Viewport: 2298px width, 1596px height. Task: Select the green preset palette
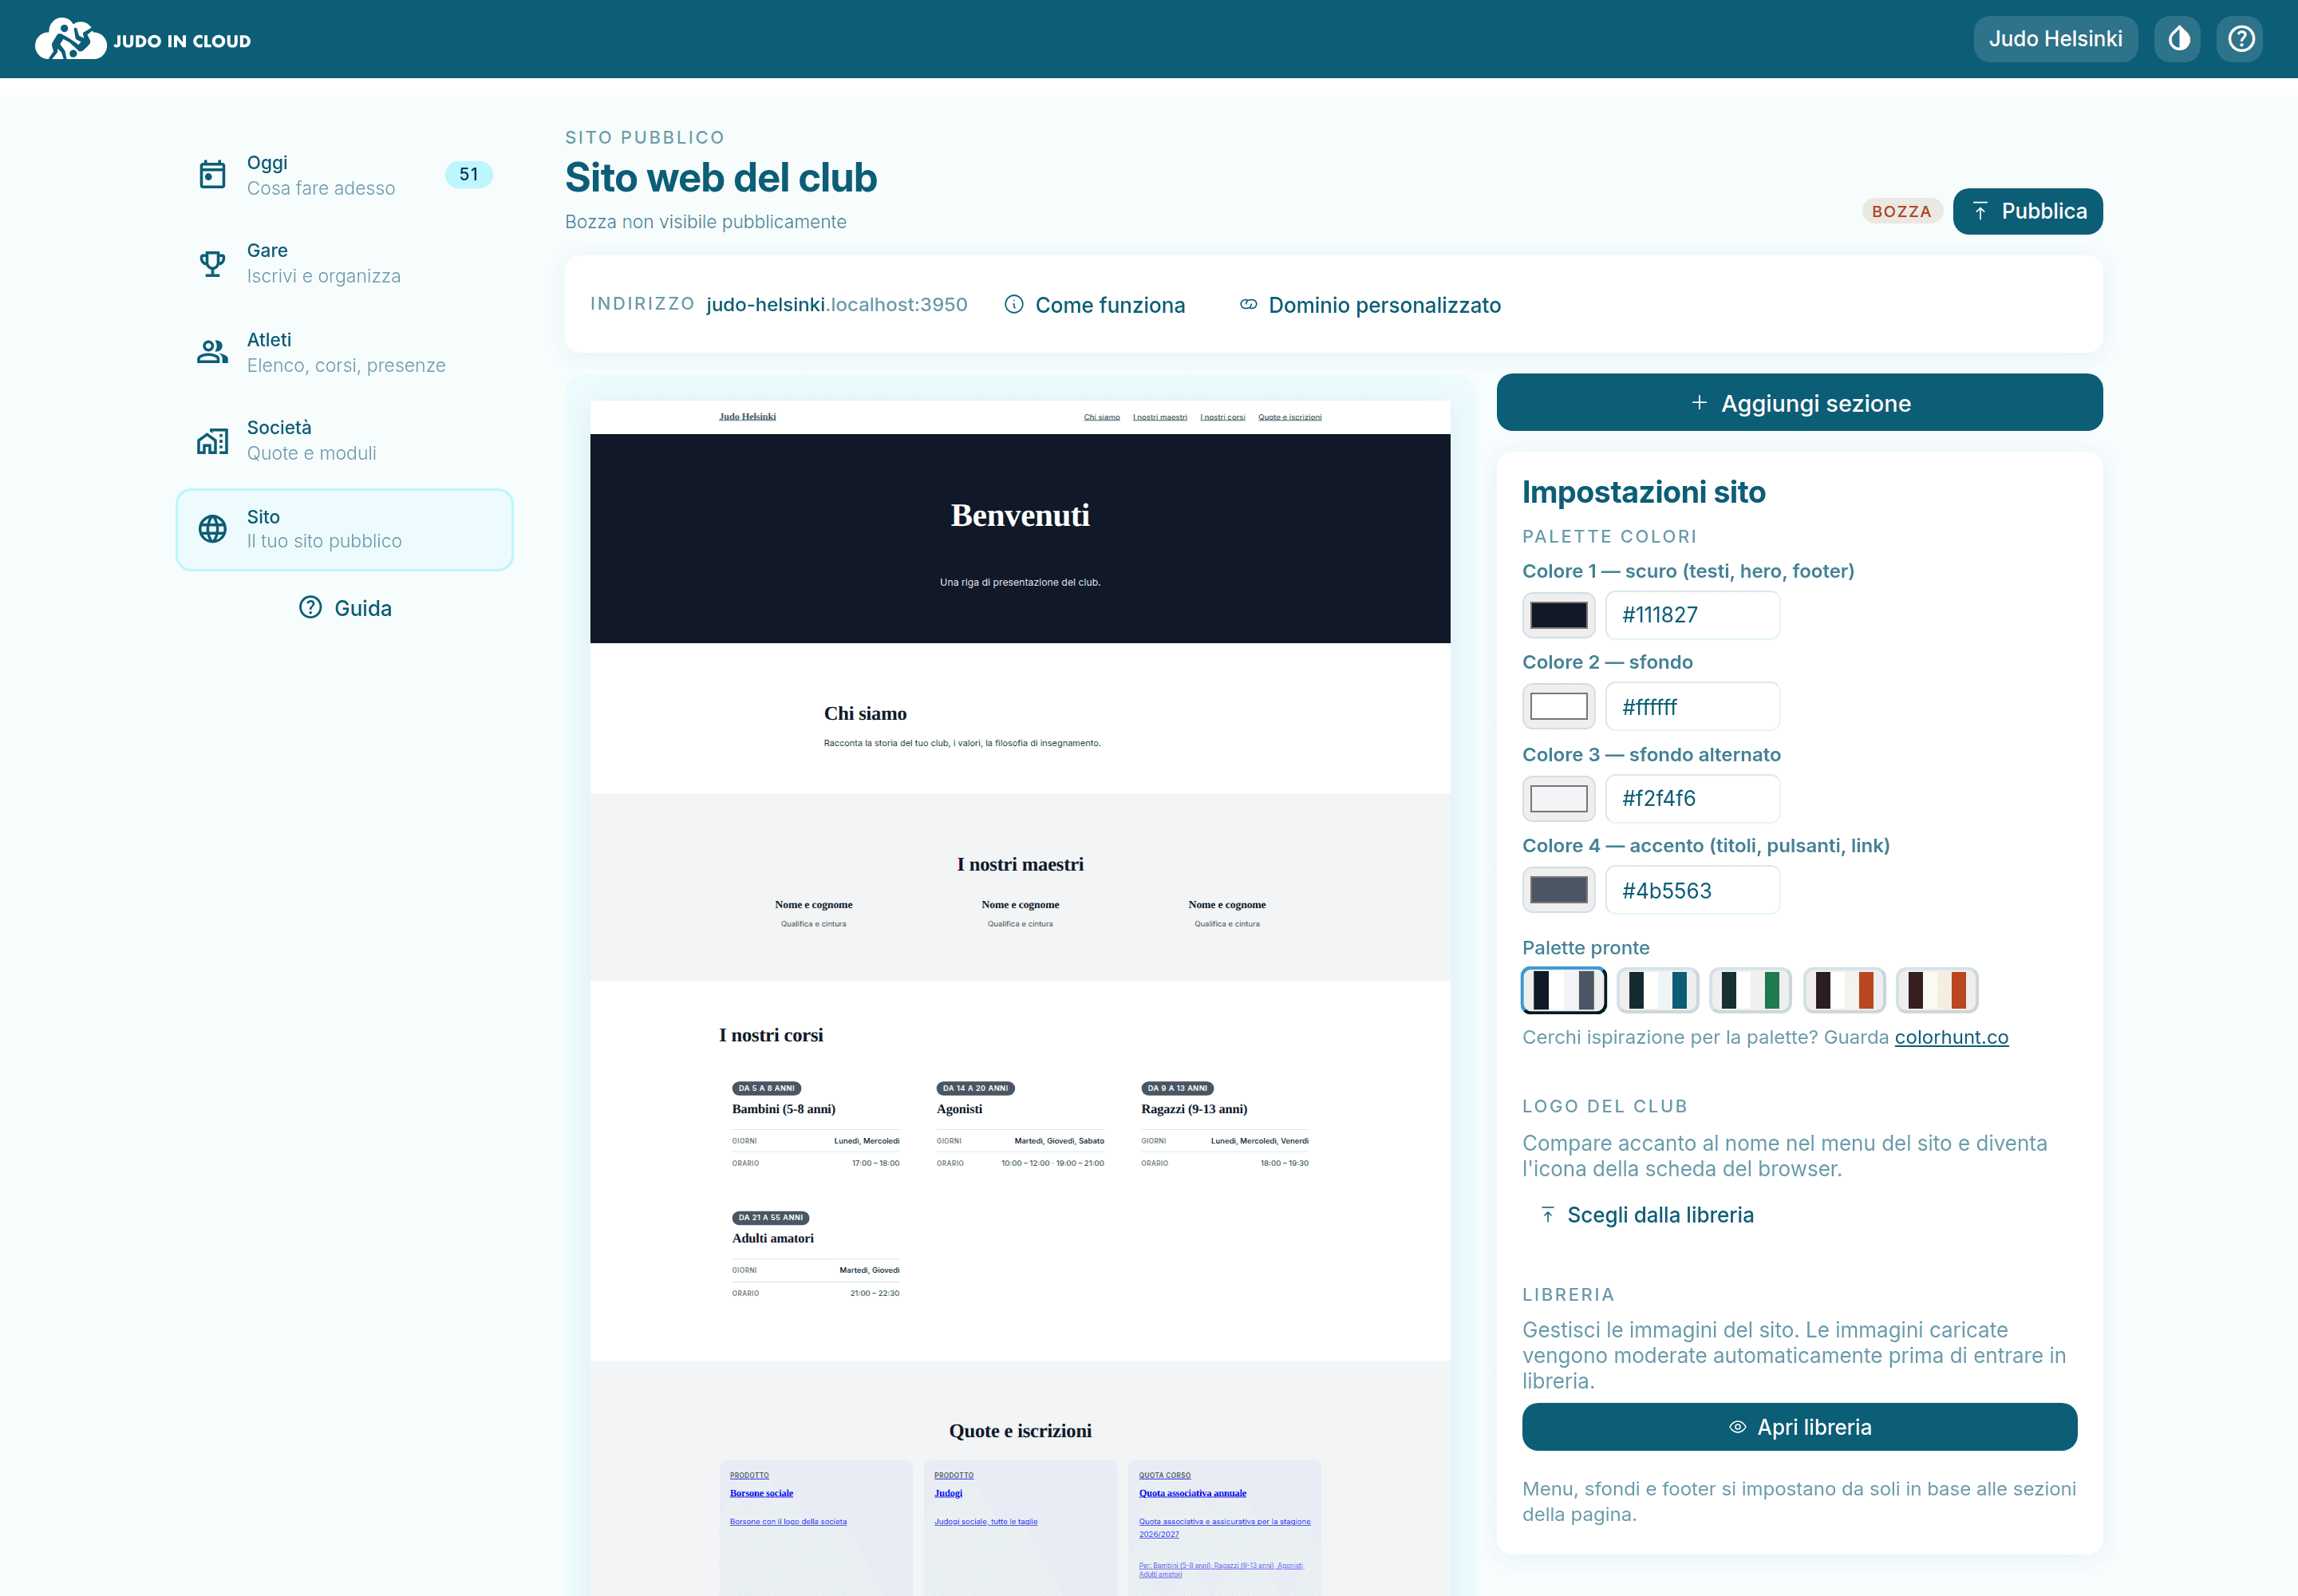point(1750,990)
